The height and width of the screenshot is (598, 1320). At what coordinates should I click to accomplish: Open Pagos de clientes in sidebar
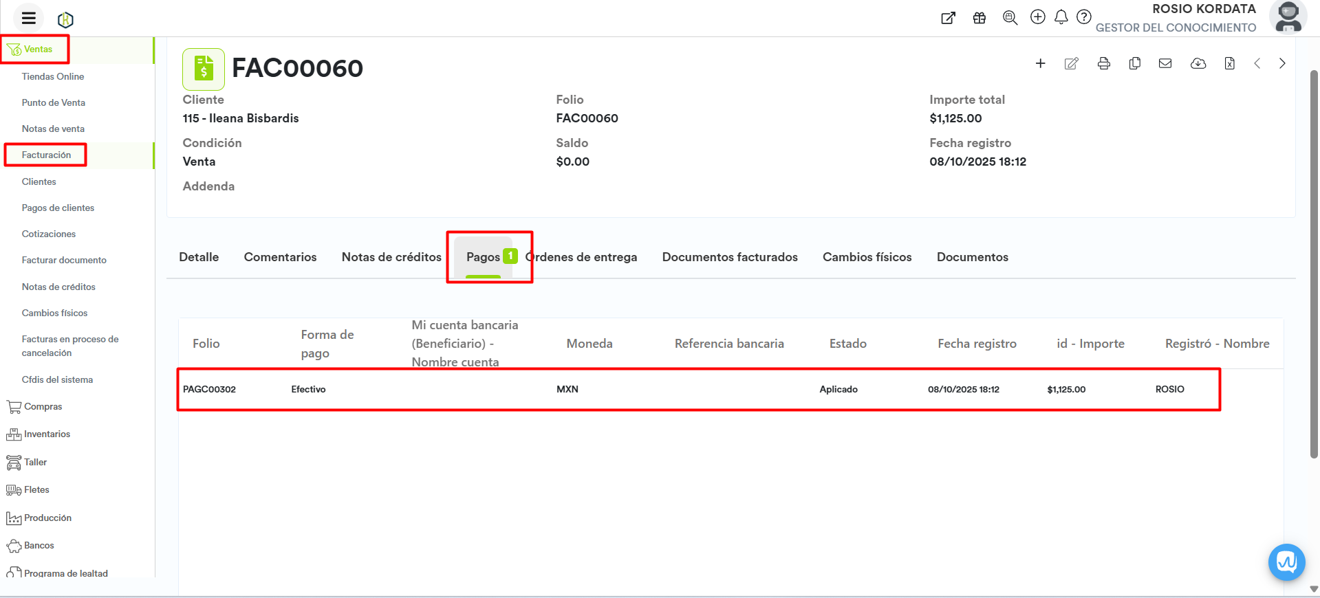[58, 208]
